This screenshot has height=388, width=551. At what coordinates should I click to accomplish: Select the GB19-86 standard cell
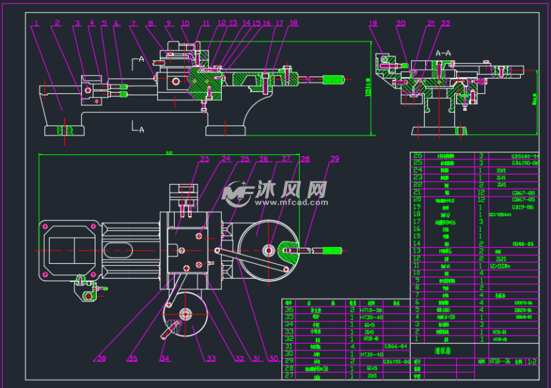(x=523, y=207)
